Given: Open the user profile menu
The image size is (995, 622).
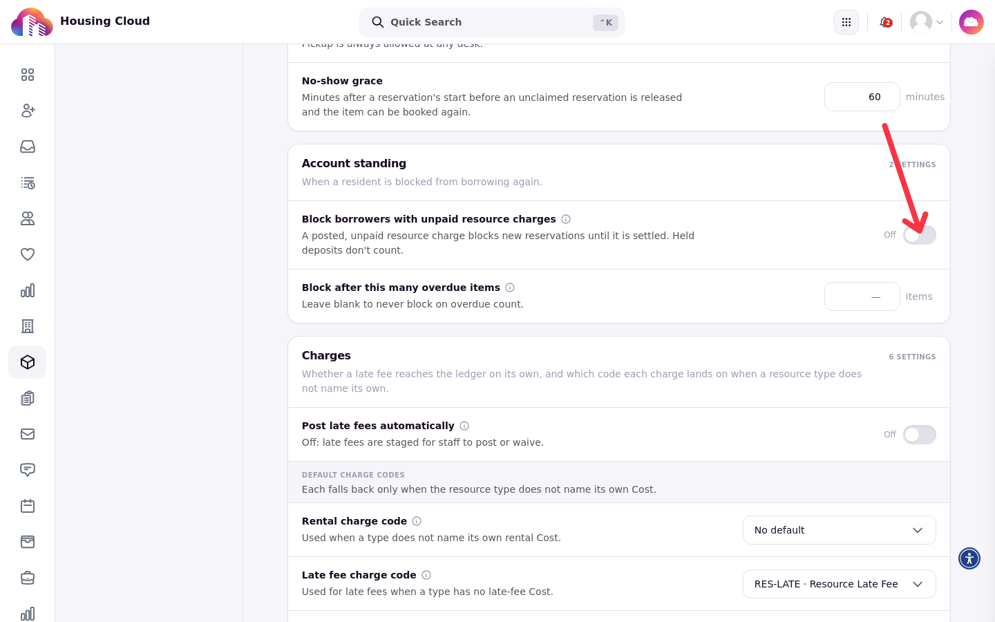Looking at the screenshot, I should [927, 22].
